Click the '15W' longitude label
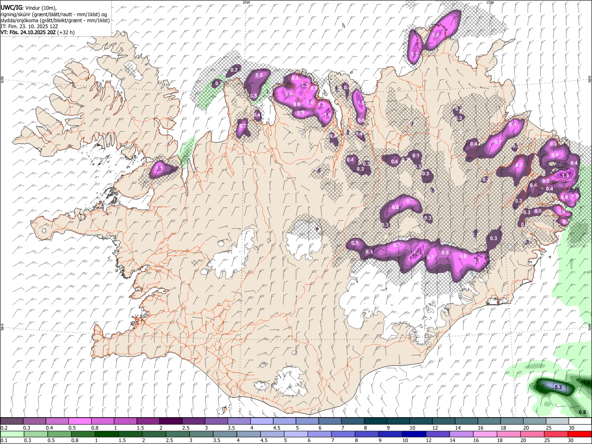Screen dimensions: 592x444 pyautogui.click(x=490, y=2)
